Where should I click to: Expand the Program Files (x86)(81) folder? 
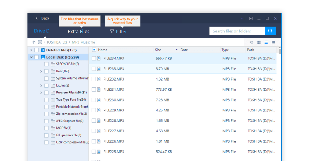pyautogui.click(x=41, y=93)
